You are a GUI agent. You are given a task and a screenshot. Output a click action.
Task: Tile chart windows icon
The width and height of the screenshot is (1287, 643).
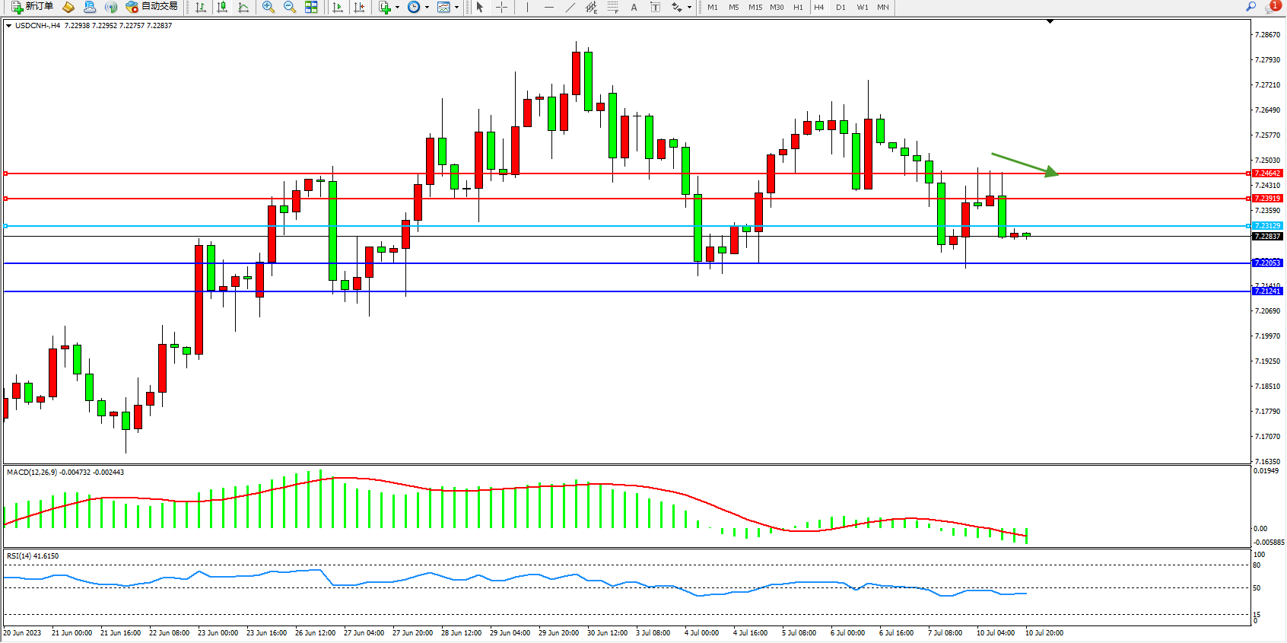pyautogui.click(x=311, y=7)
